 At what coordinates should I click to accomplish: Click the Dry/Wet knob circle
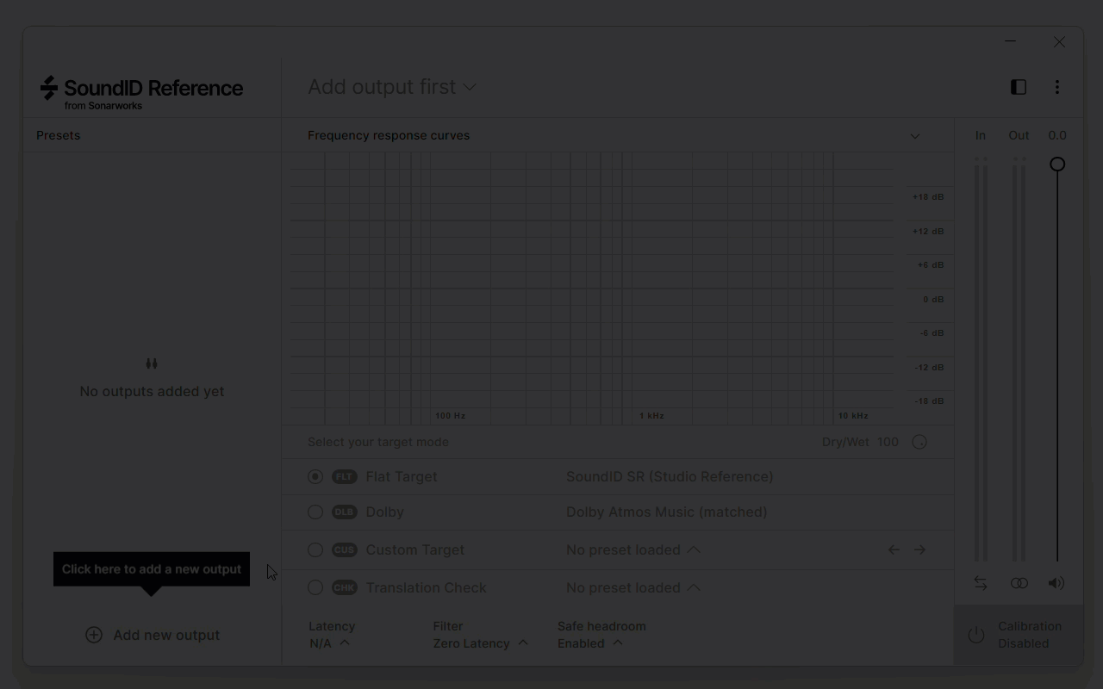(919, 442)
